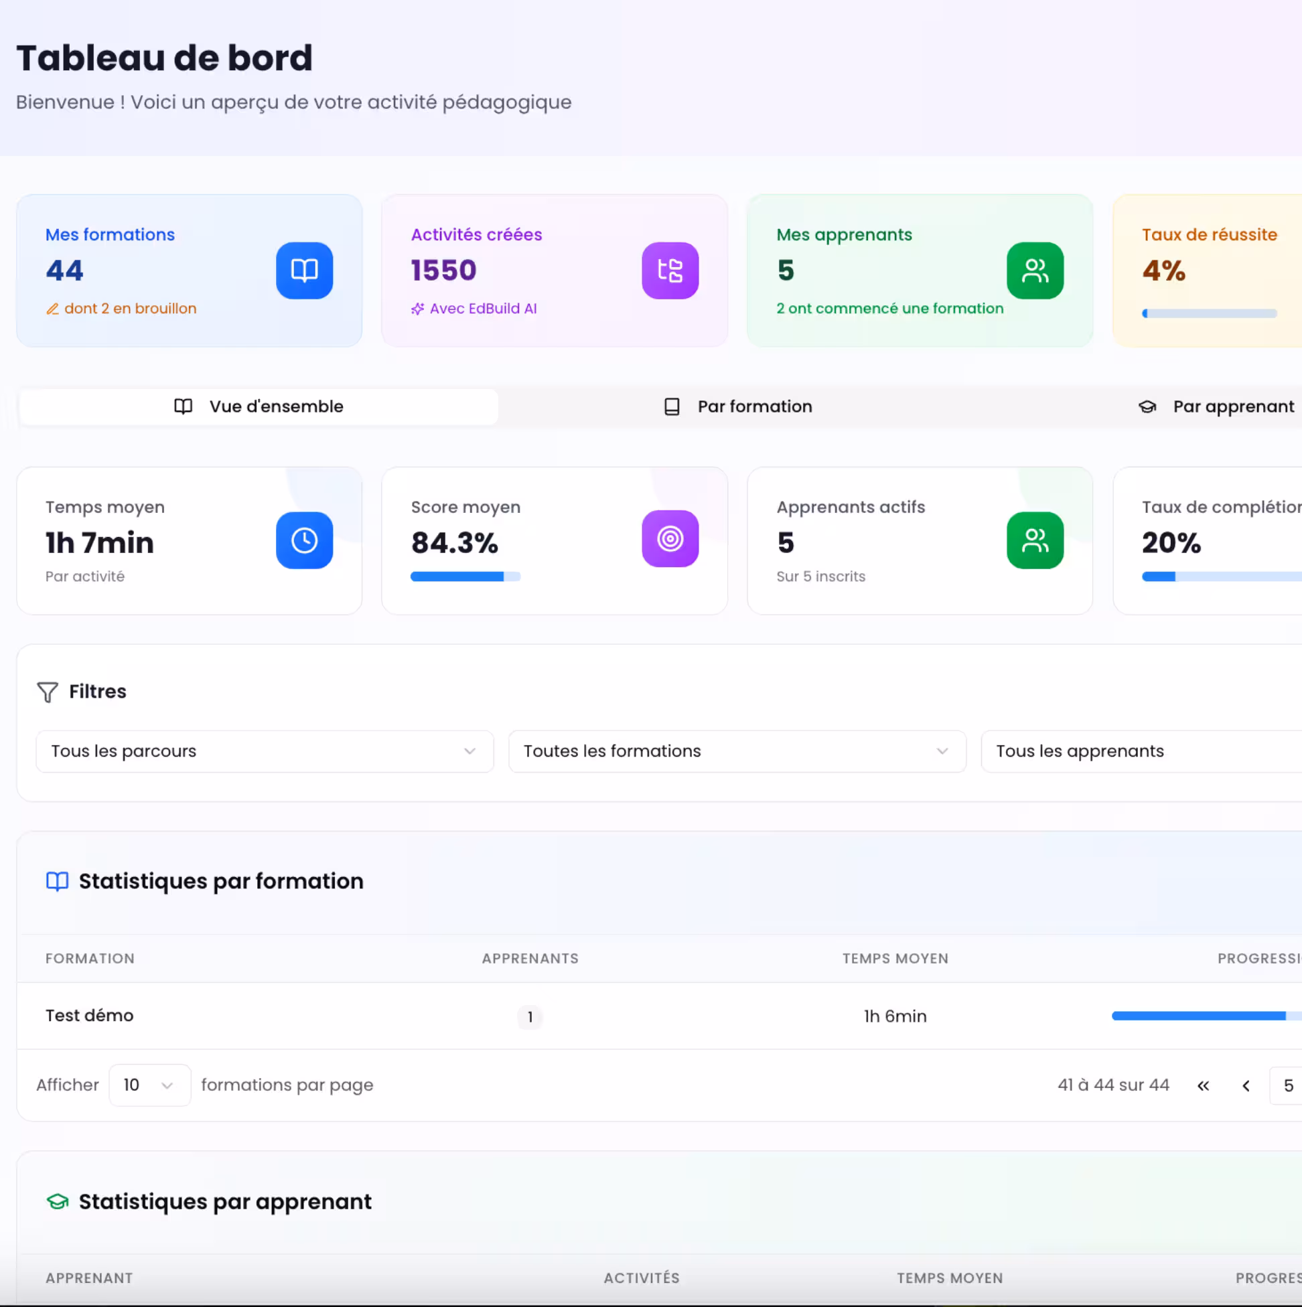Click the Statistiques par formation book icon
Image resolution: width=1302 pixels, height=1307 pixels.
coord(57,880)
